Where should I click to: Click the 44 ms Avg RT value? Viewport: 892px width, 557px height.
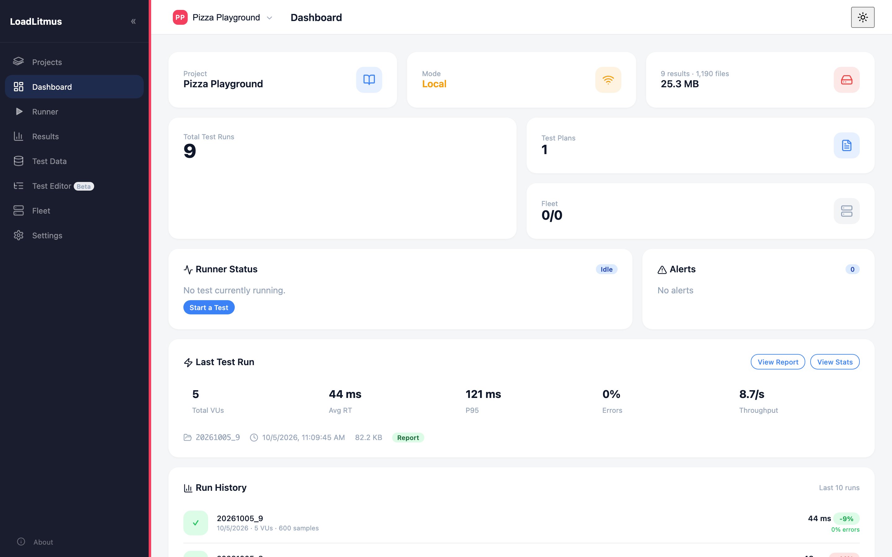click(345, 394)
